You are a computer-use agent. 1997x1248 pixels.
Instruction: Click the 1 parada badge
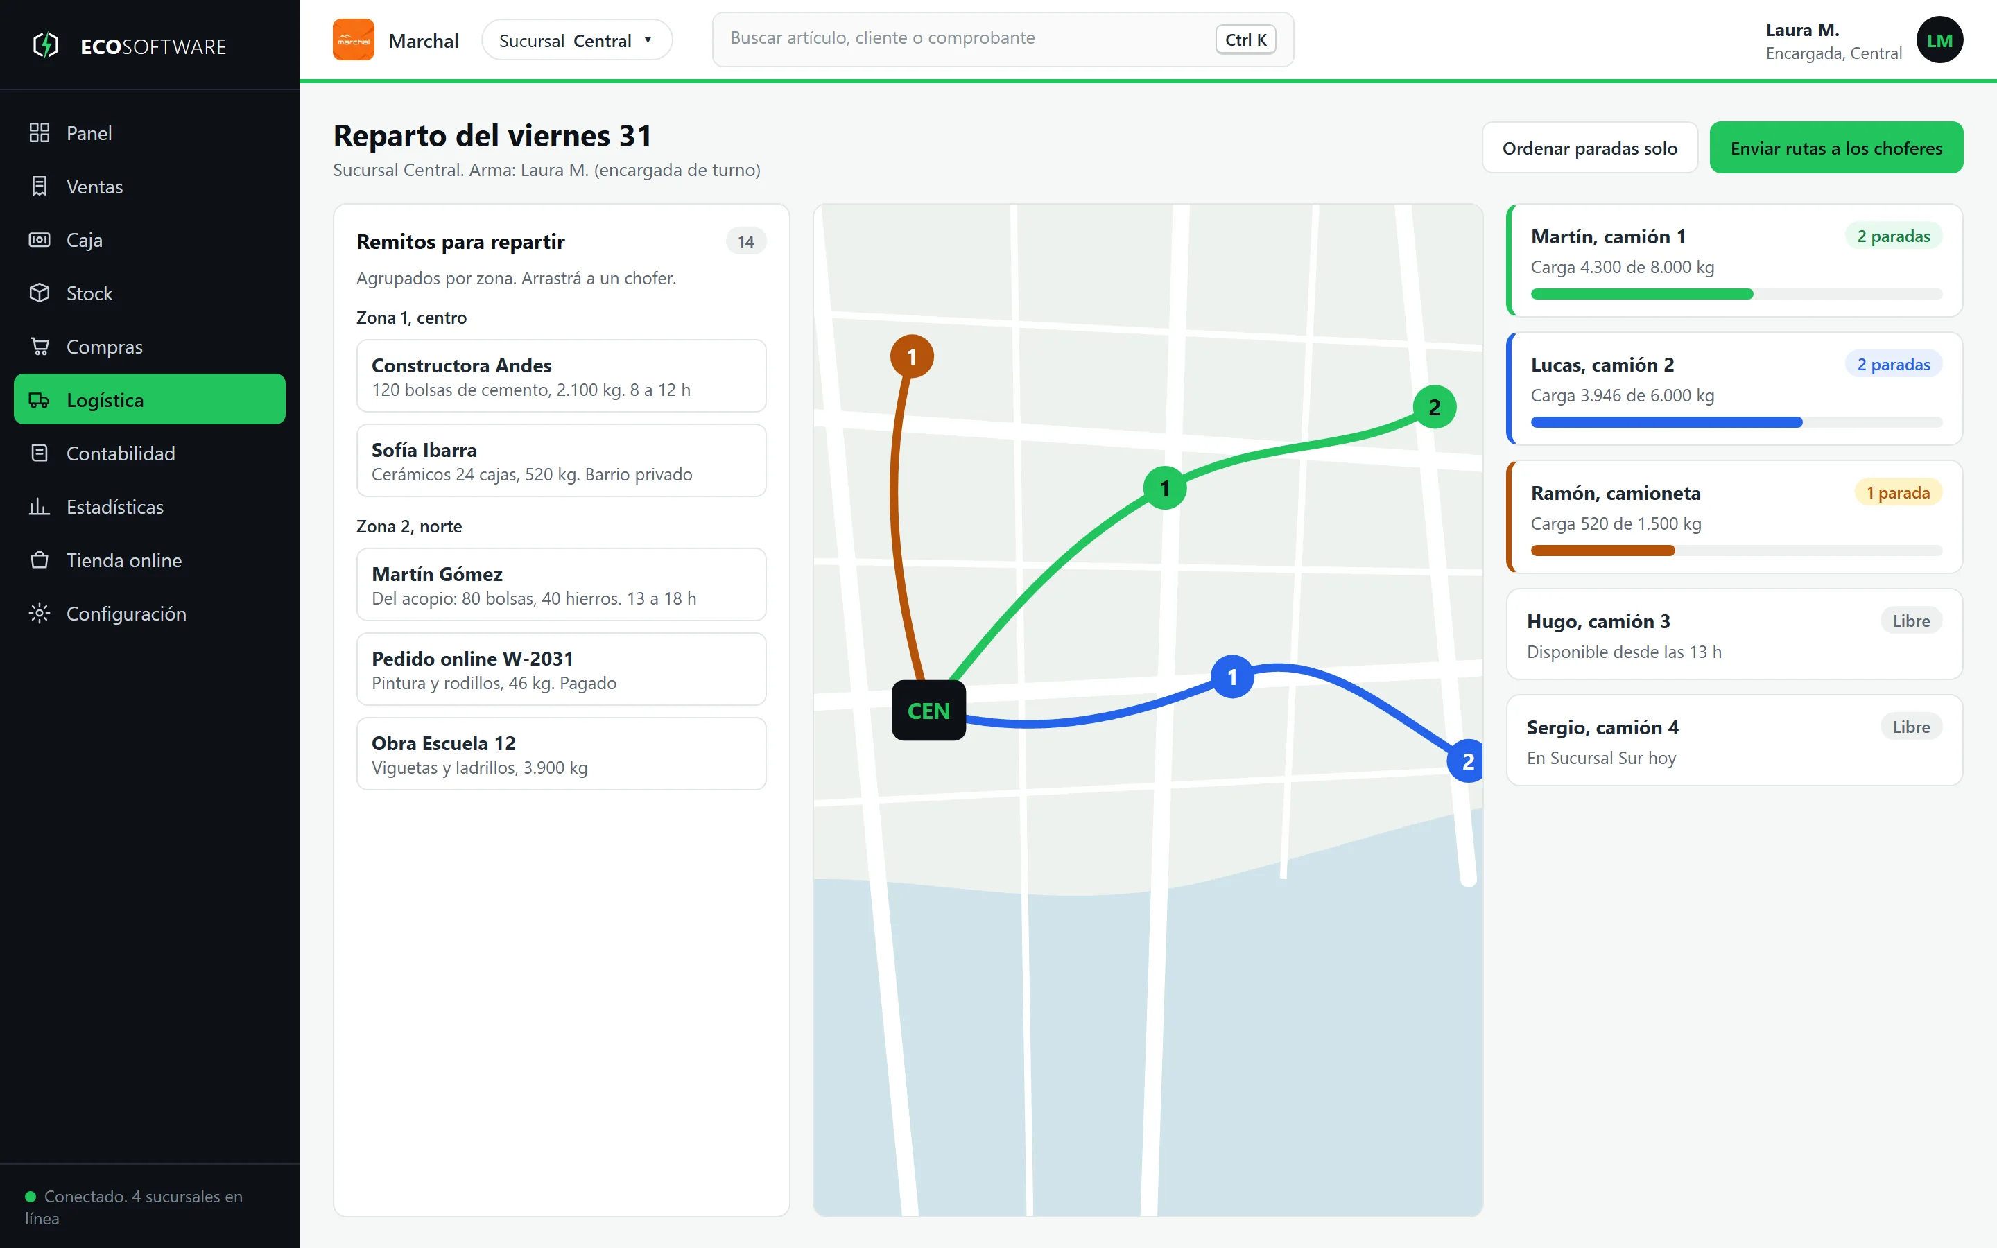tap(1898, 493)
